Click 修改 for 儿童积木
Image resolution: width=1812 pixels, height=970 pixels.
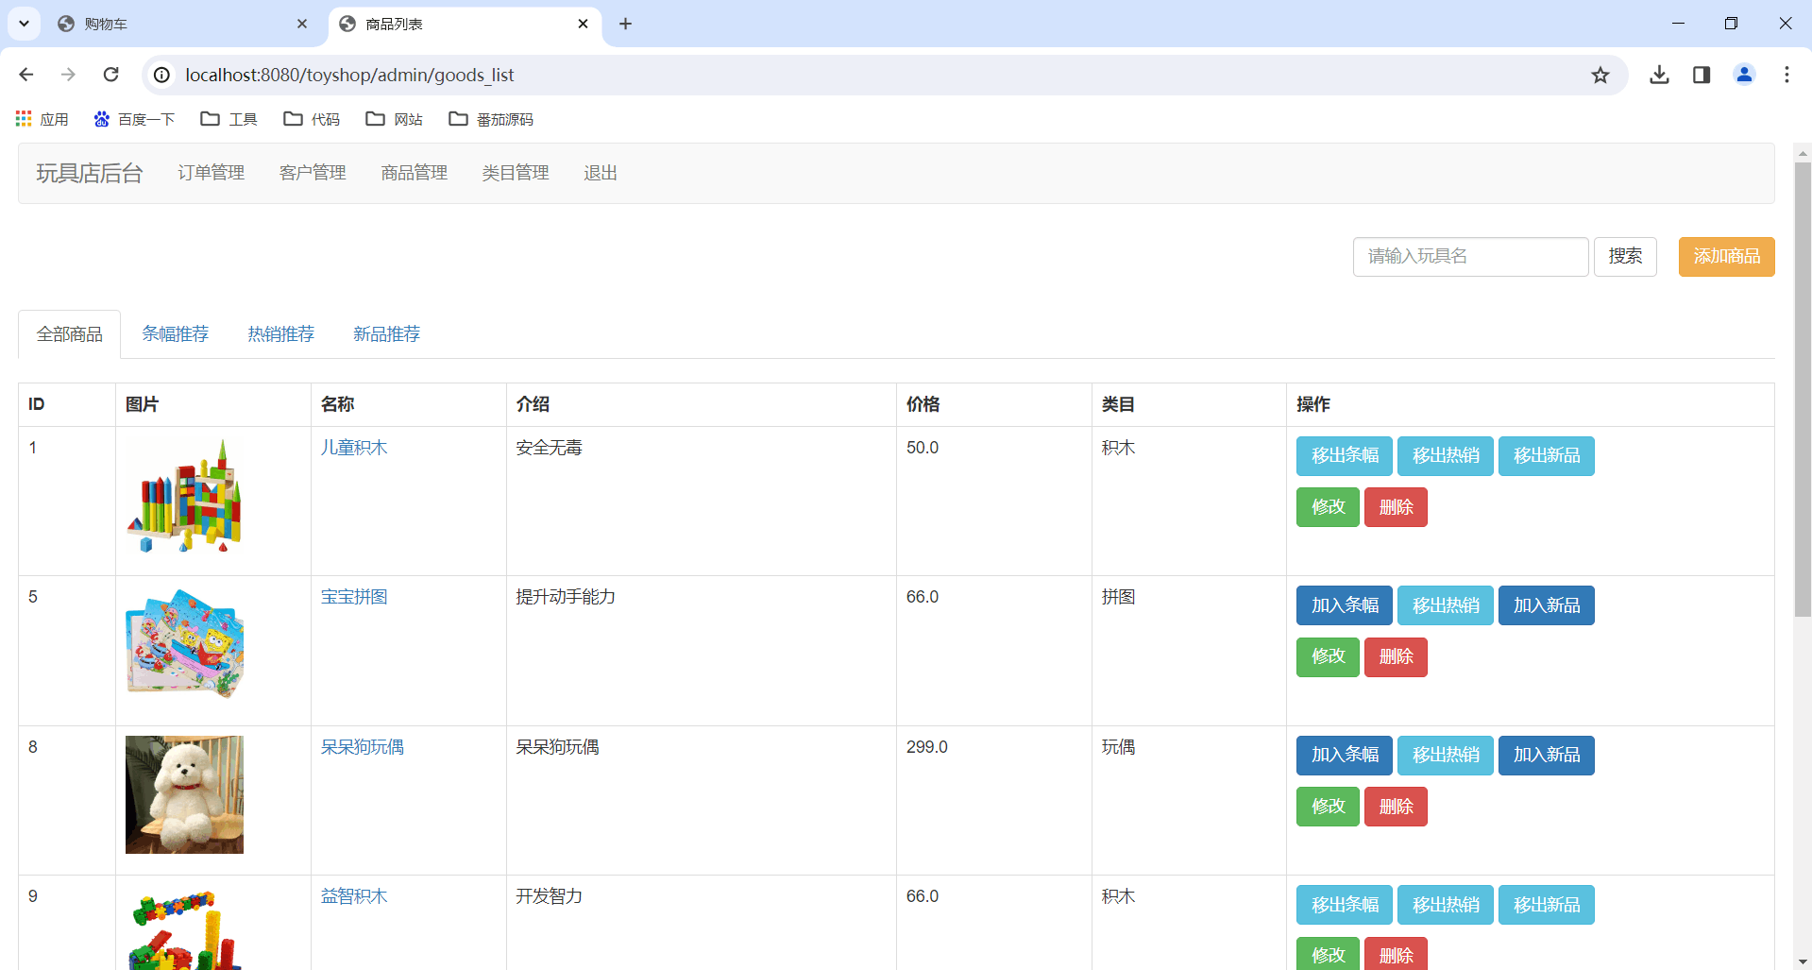click(x=1328, y=507)
